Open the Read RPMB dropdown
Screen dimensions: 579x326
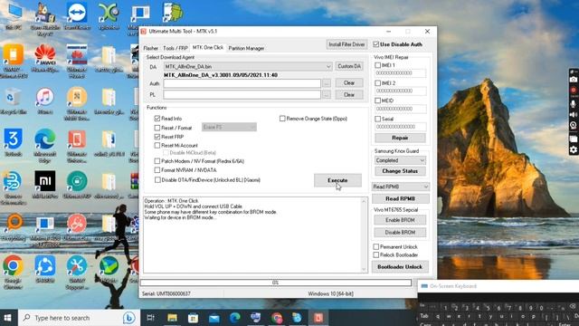400,187
